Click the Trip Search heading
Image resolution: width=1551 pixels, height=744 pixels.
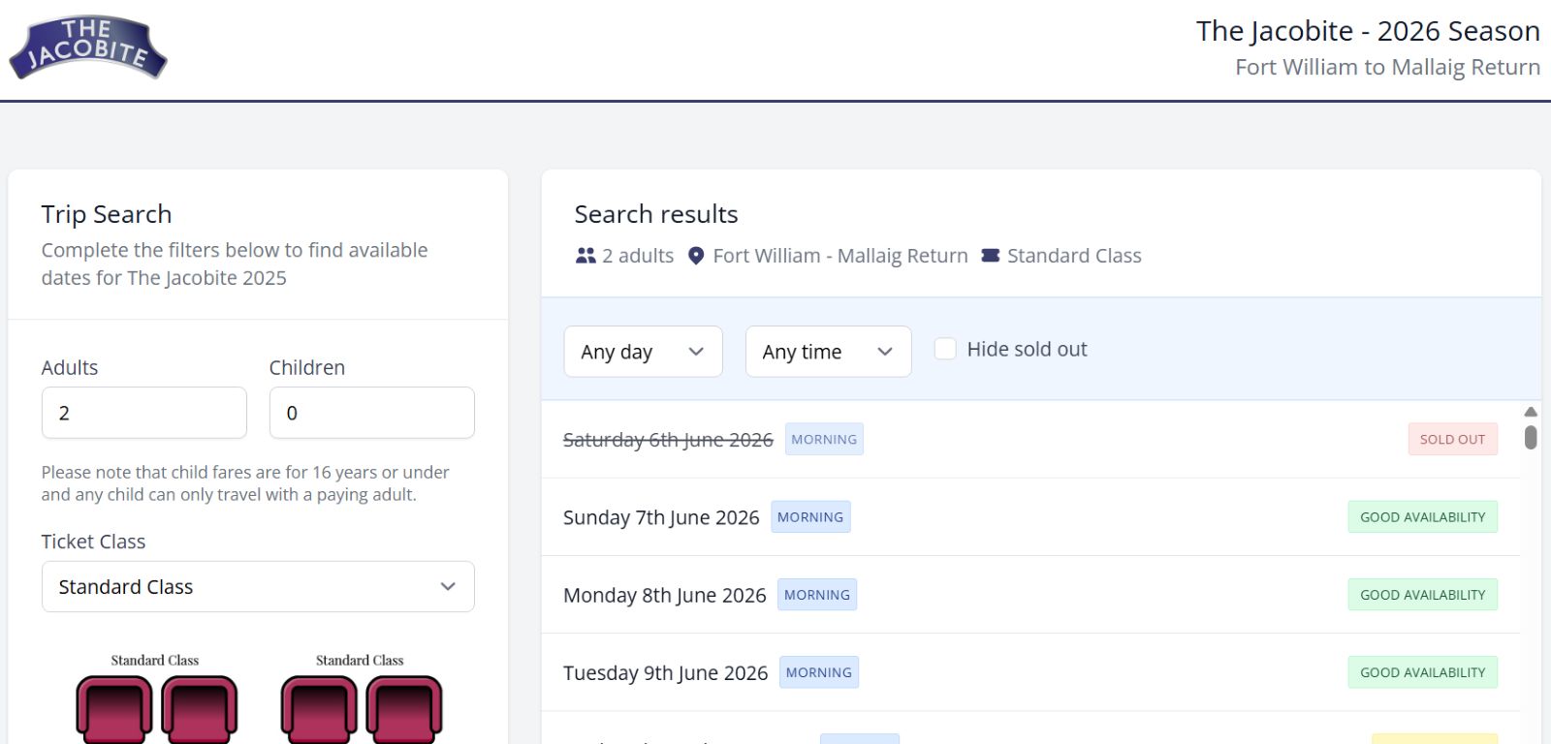[x=107, y=214]
